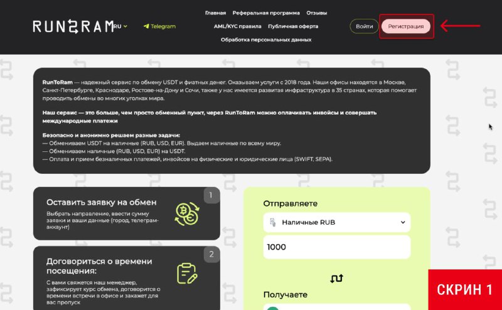Click the line mentioning SWIFT, SEPA payments
The height and width of the screenshot is (310, 502).
187,159
